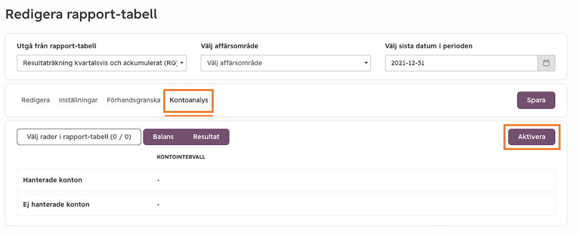Image resolution: width=580 pixels, height=236 pixels.
Task: Toggle the Balans filter
Action: tap(163, 137)
